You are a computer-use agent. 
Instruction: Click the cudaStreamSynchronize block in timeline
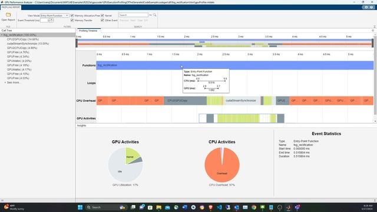tap(242, 101)
